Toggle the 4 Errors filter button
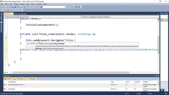The image size is (169, 95). coord(8,79)
